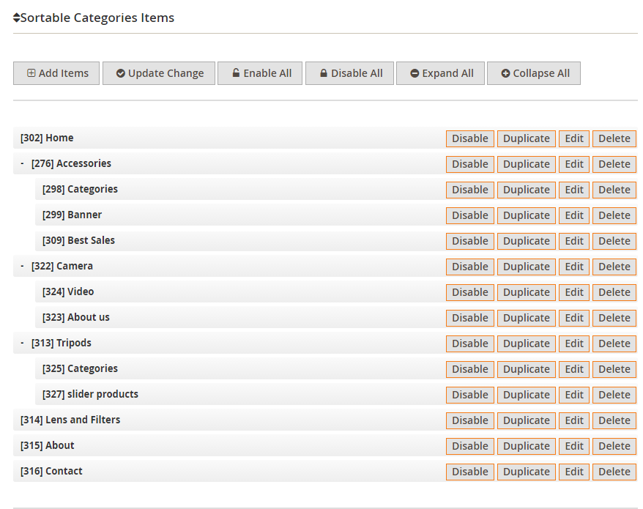
Task: Click the sort arrows icon beside Sortable Categories Items
Action: tap(16, 18)
